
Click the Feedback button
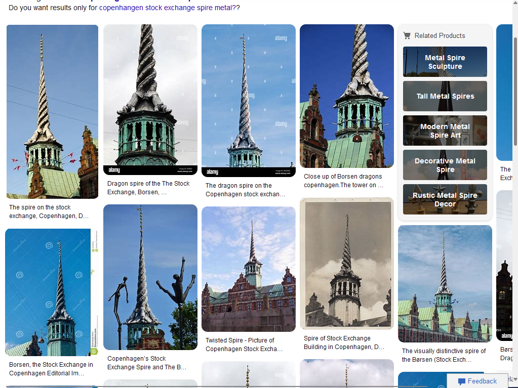(x=477, y=381)
